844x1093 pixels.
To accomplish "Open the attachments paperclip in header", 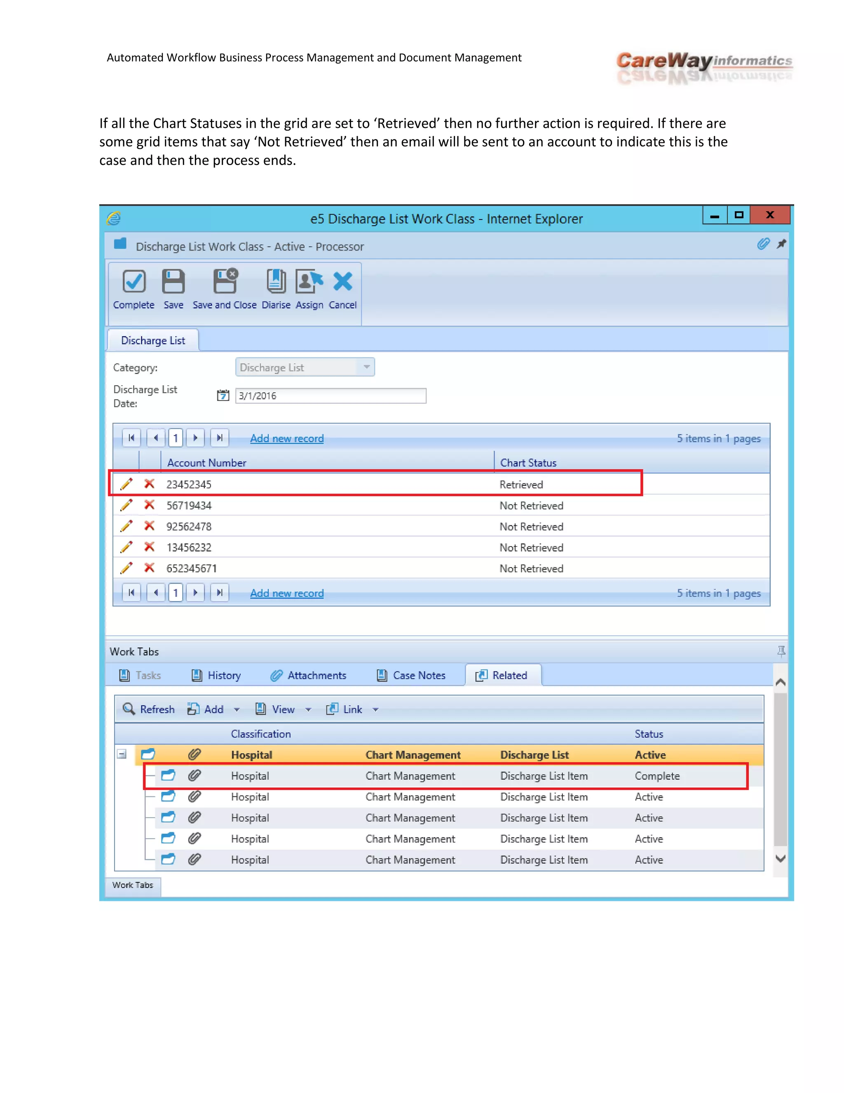I will pos(763,244).
